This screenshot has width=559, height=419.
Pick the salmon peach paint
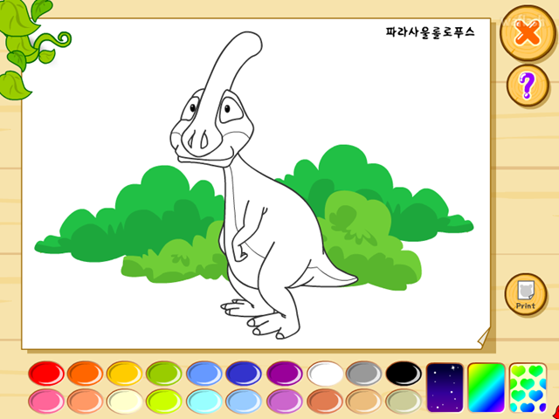pos(86,401)
